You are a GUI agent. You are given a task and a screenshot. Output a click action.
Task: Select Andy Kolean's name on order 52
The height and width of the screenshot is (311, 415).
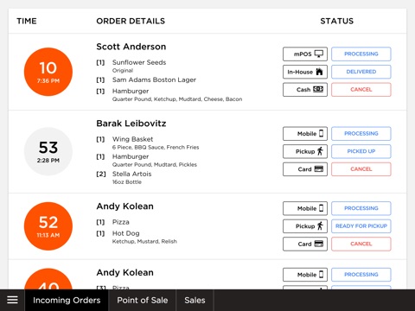coord(124,206)
